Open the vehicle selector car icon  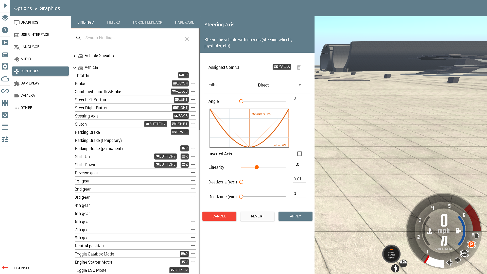coord(5,55)
